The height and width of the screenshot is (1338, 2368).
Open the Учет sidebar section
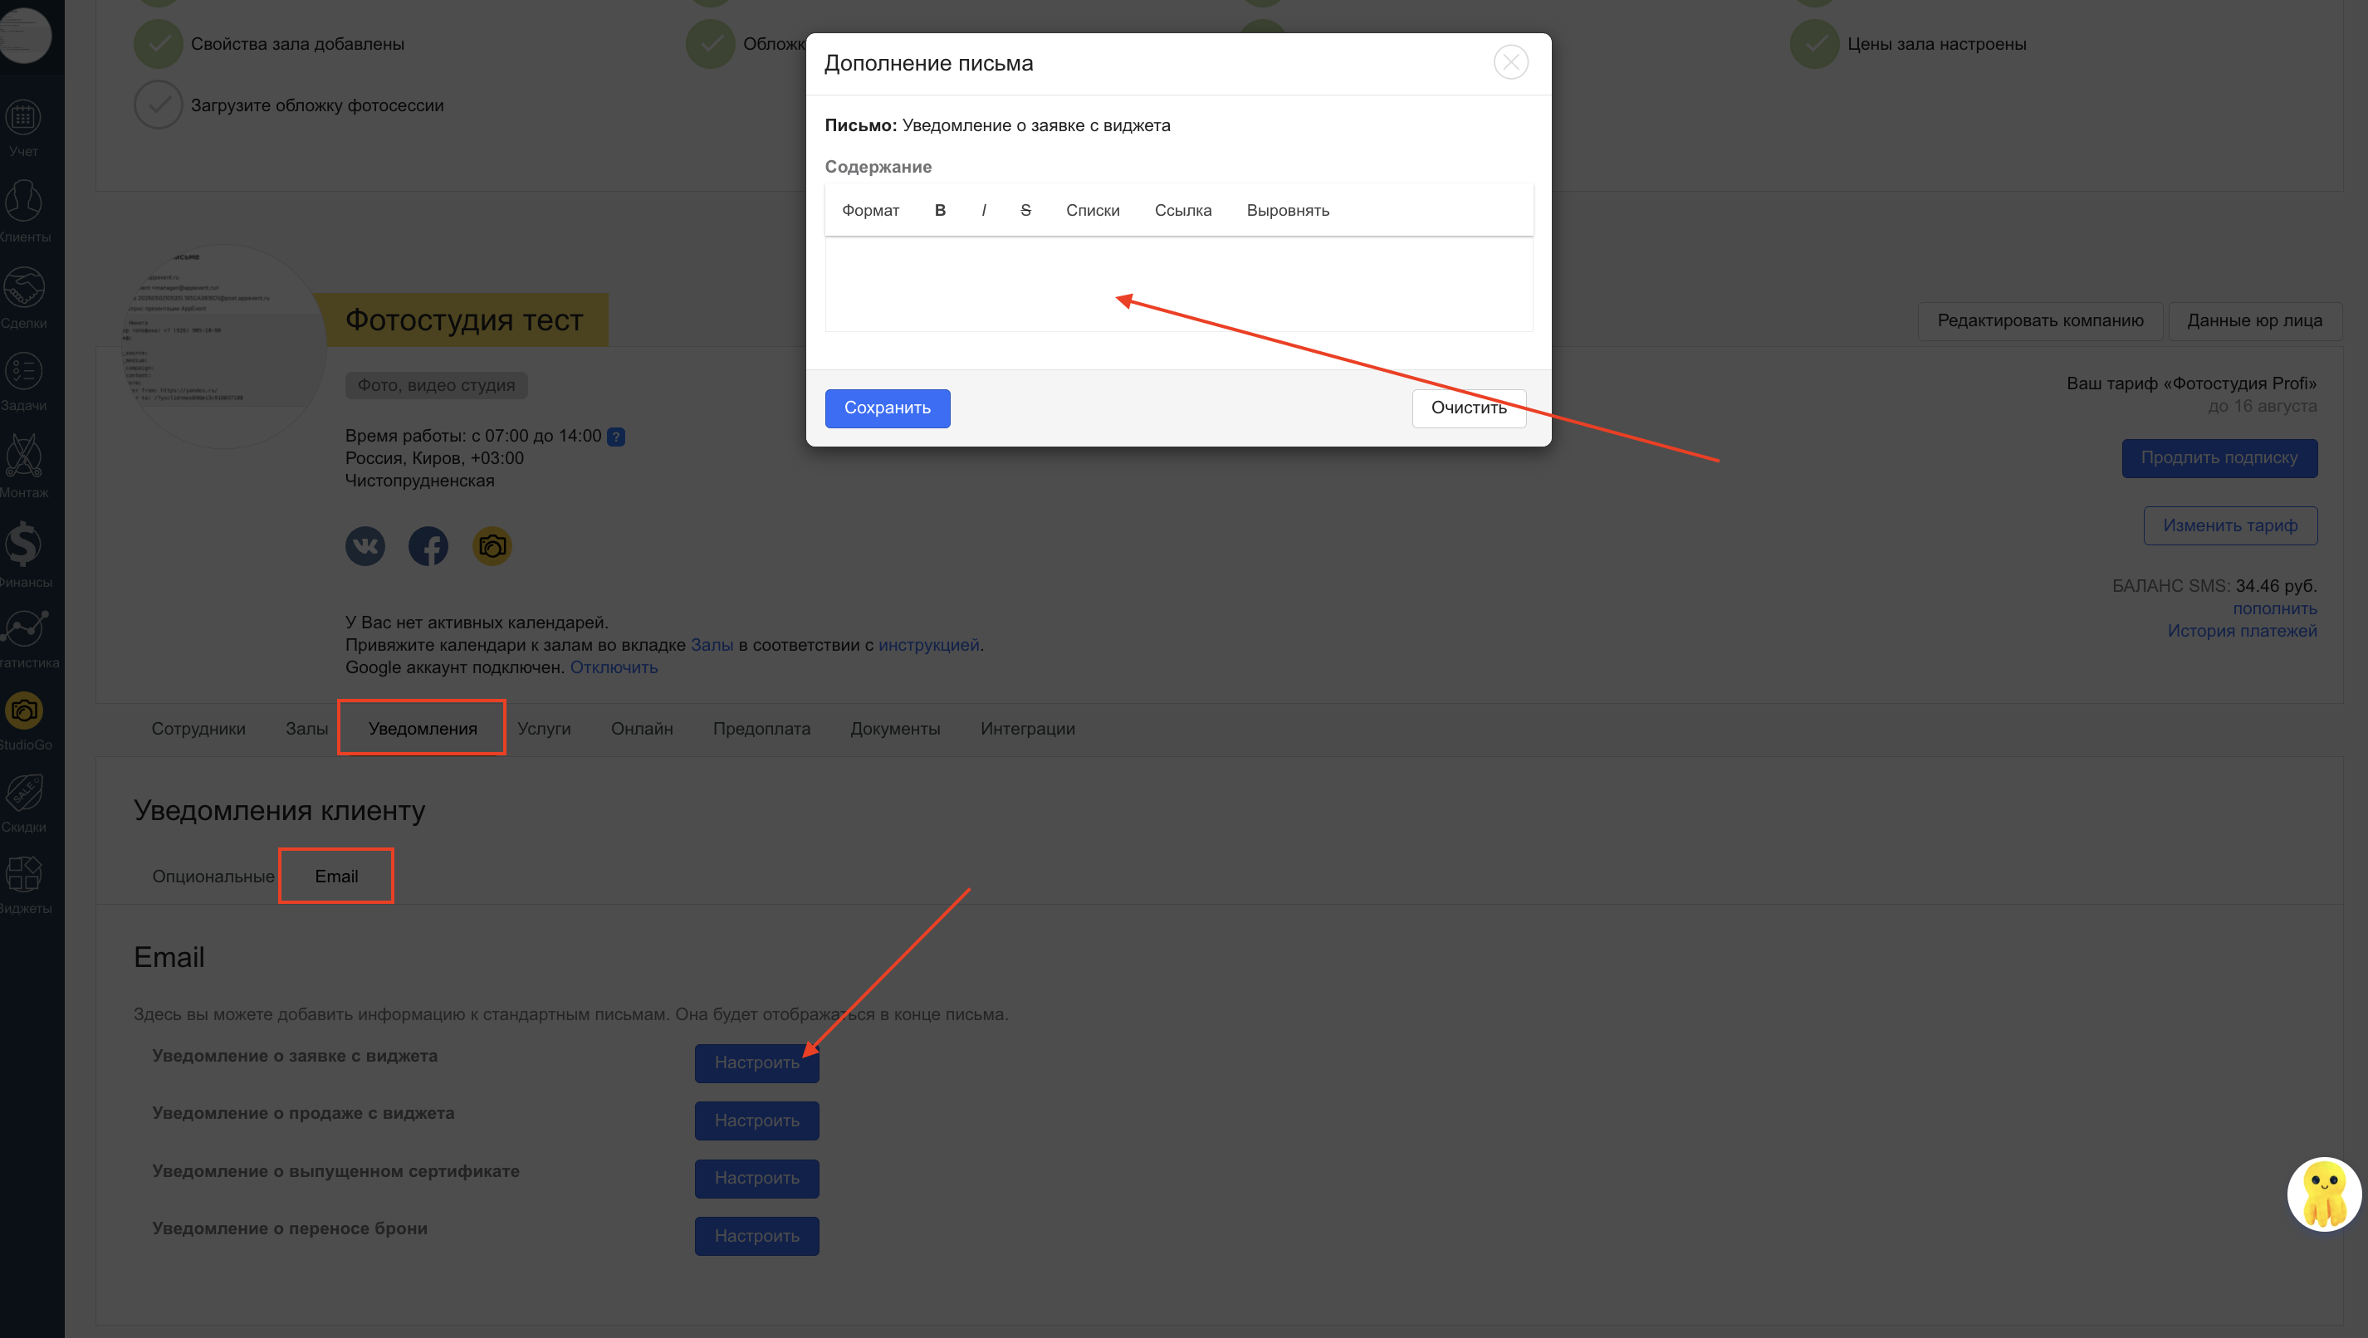point(23,128)
